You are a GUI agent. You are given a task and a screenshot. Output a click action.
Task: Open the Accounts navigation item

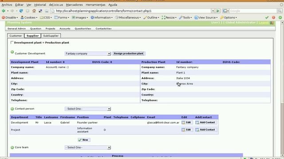tap(65, 29)
